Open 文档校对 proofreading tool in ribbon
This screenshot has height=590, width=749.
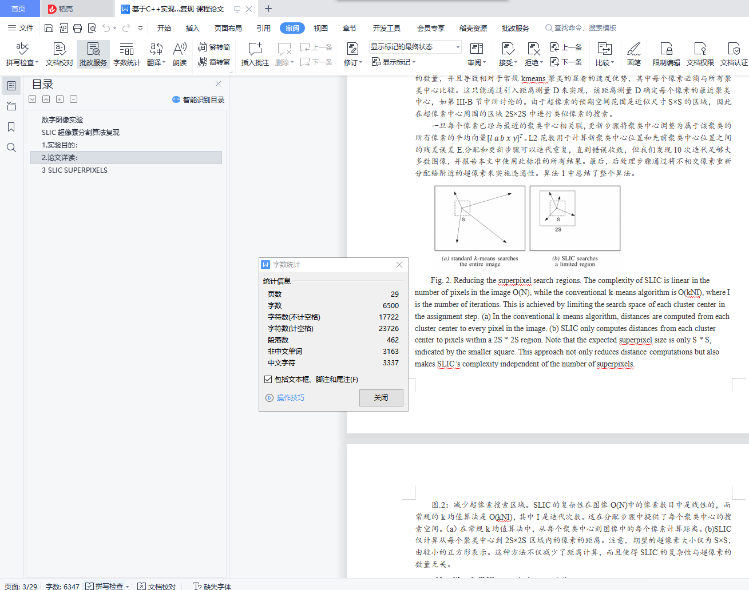(60, 54)
